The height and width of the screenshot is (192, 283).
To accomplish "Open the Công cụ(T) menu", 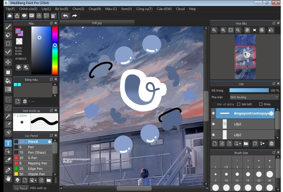I will pos(144,9).
